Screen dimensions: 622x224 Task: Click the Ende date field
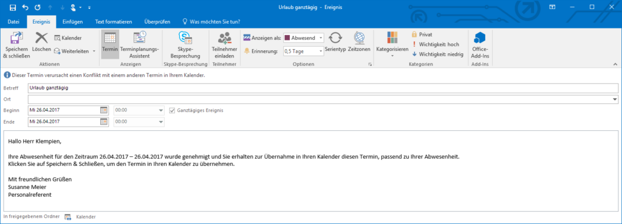[x=63, y=122]
